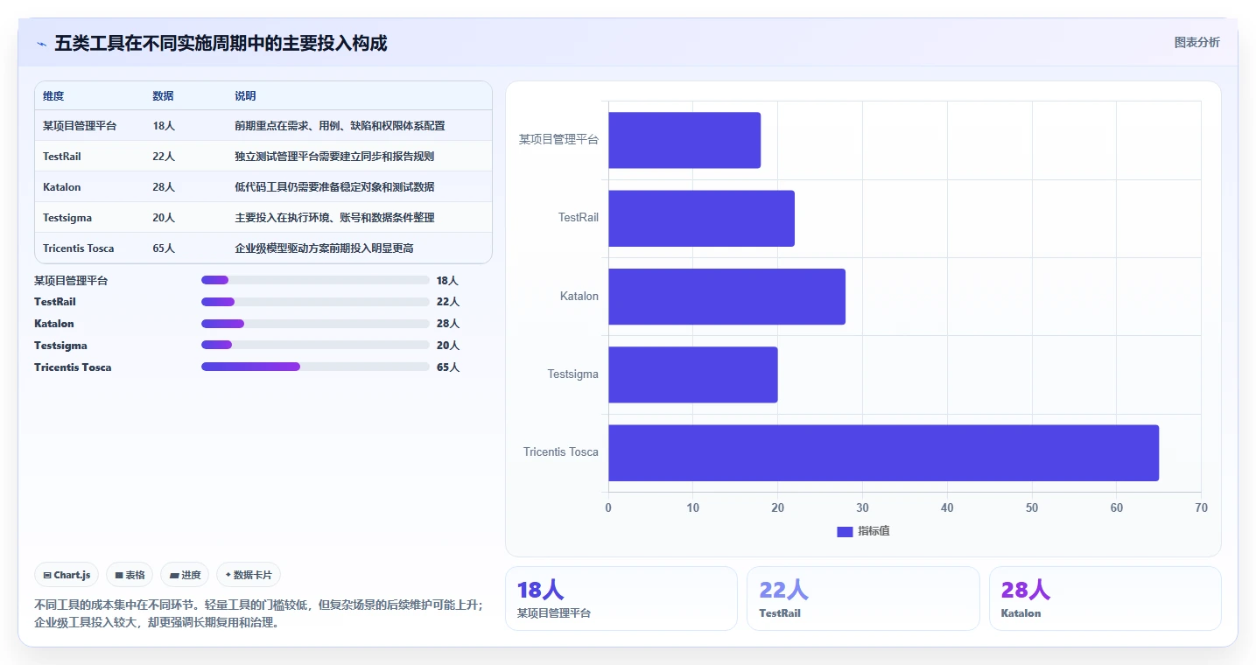This screenshot has width=1256, height=665.
Task: Click the description 企业级模型驱动方案前期投入明显更高
Action: 324,248
